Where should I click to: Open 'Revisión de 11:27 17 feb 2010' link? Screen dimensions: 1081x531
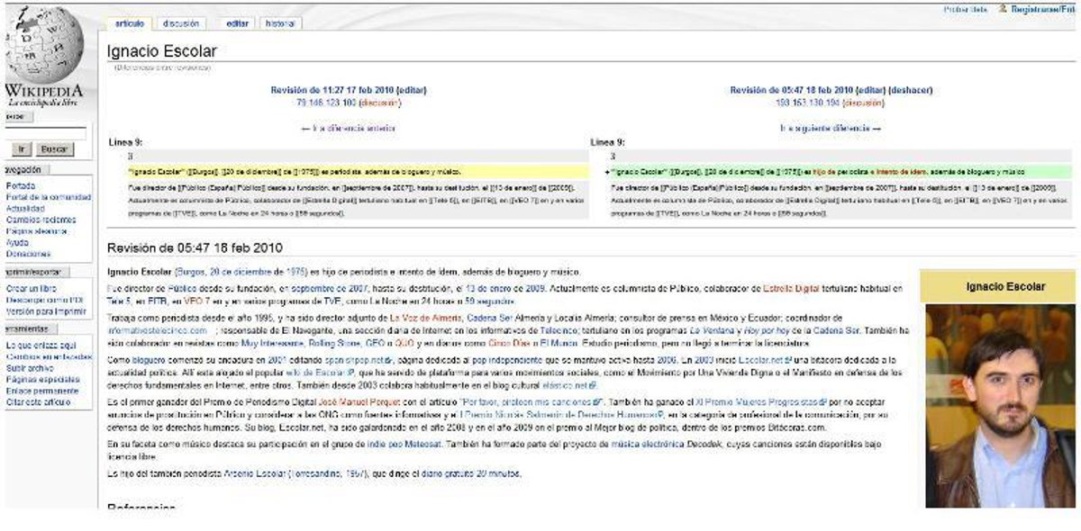tap(334, 90)
